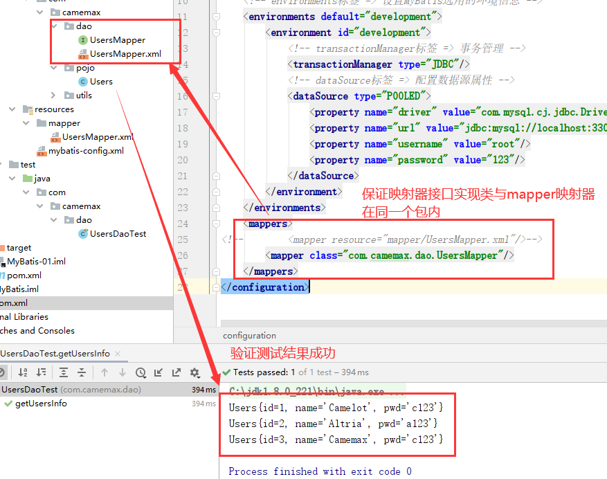Image resolution: width=607 pixels, height=479 pixels.
Task: Select the target folder
Action: coord(19,248)
